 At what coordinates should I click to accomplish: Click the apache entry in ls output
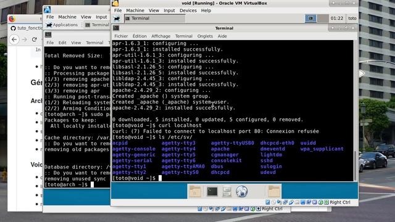220,149
